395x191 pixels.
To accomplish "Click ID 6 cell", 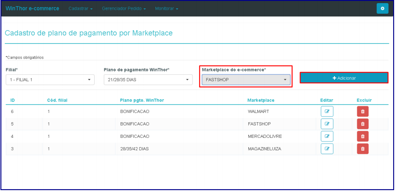I will 12,111.
